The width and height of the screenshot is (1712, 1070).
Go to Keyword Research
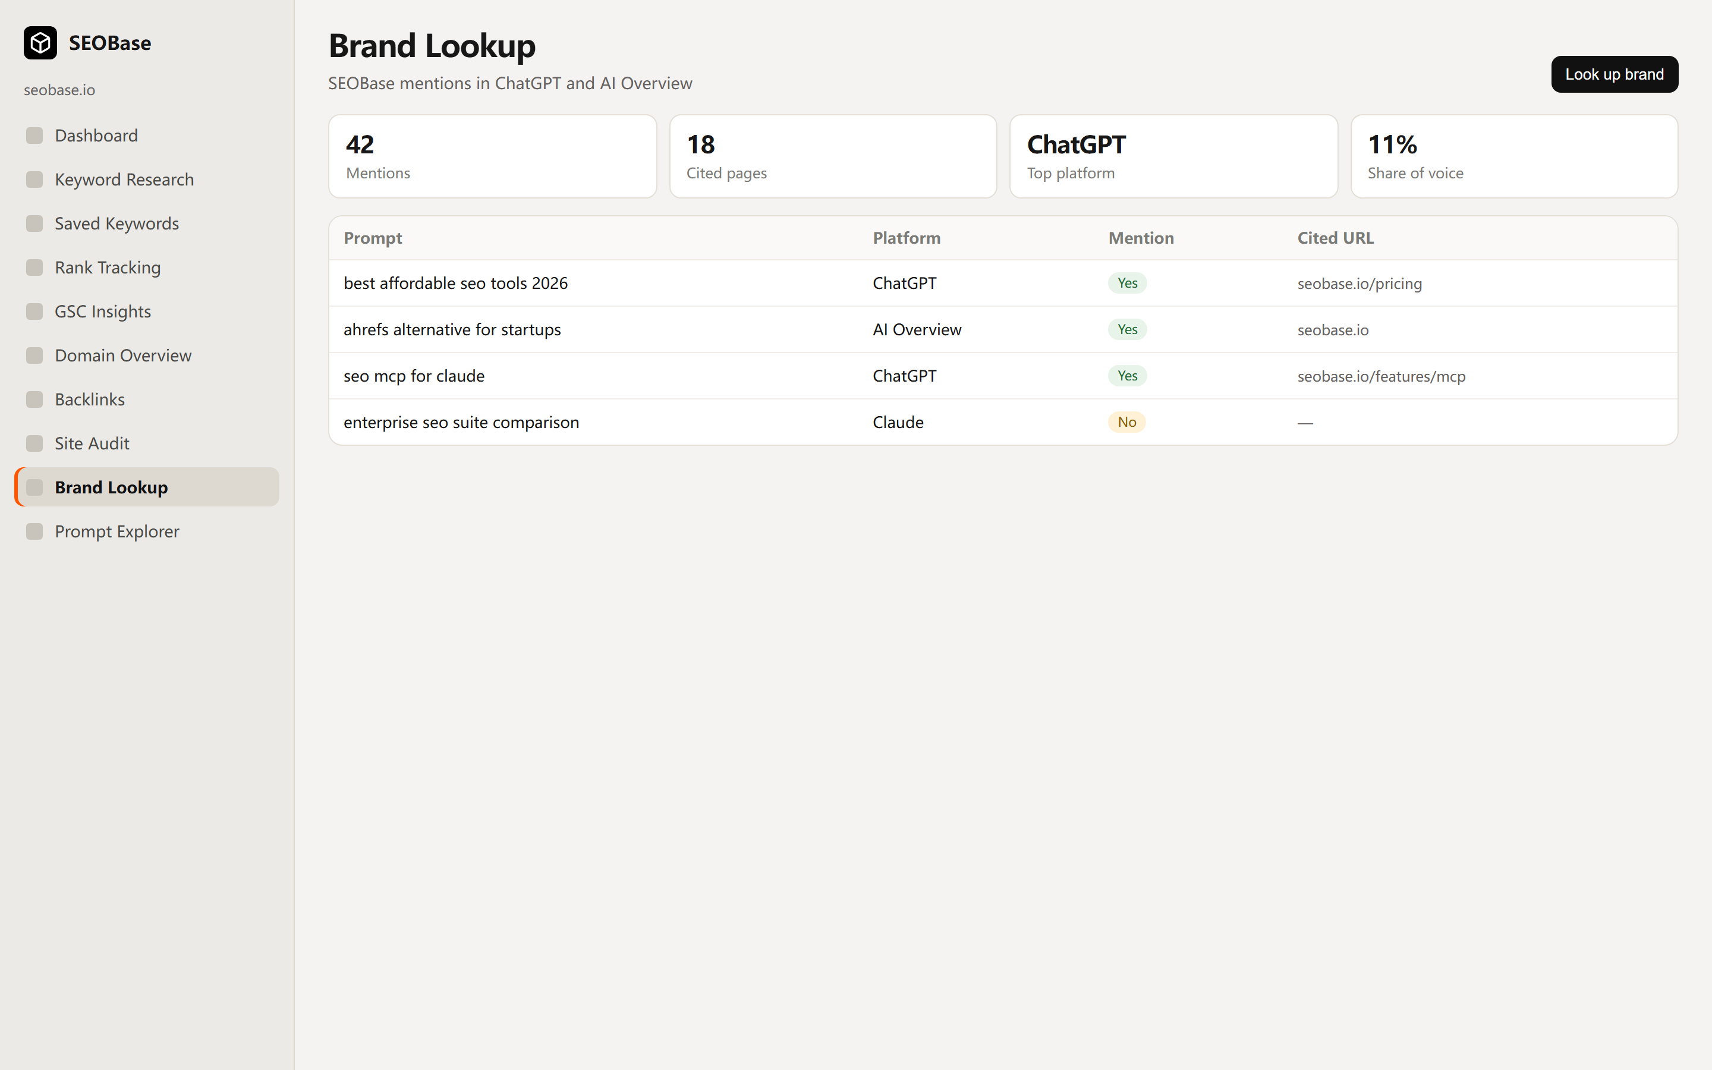[x=147, y=180]
